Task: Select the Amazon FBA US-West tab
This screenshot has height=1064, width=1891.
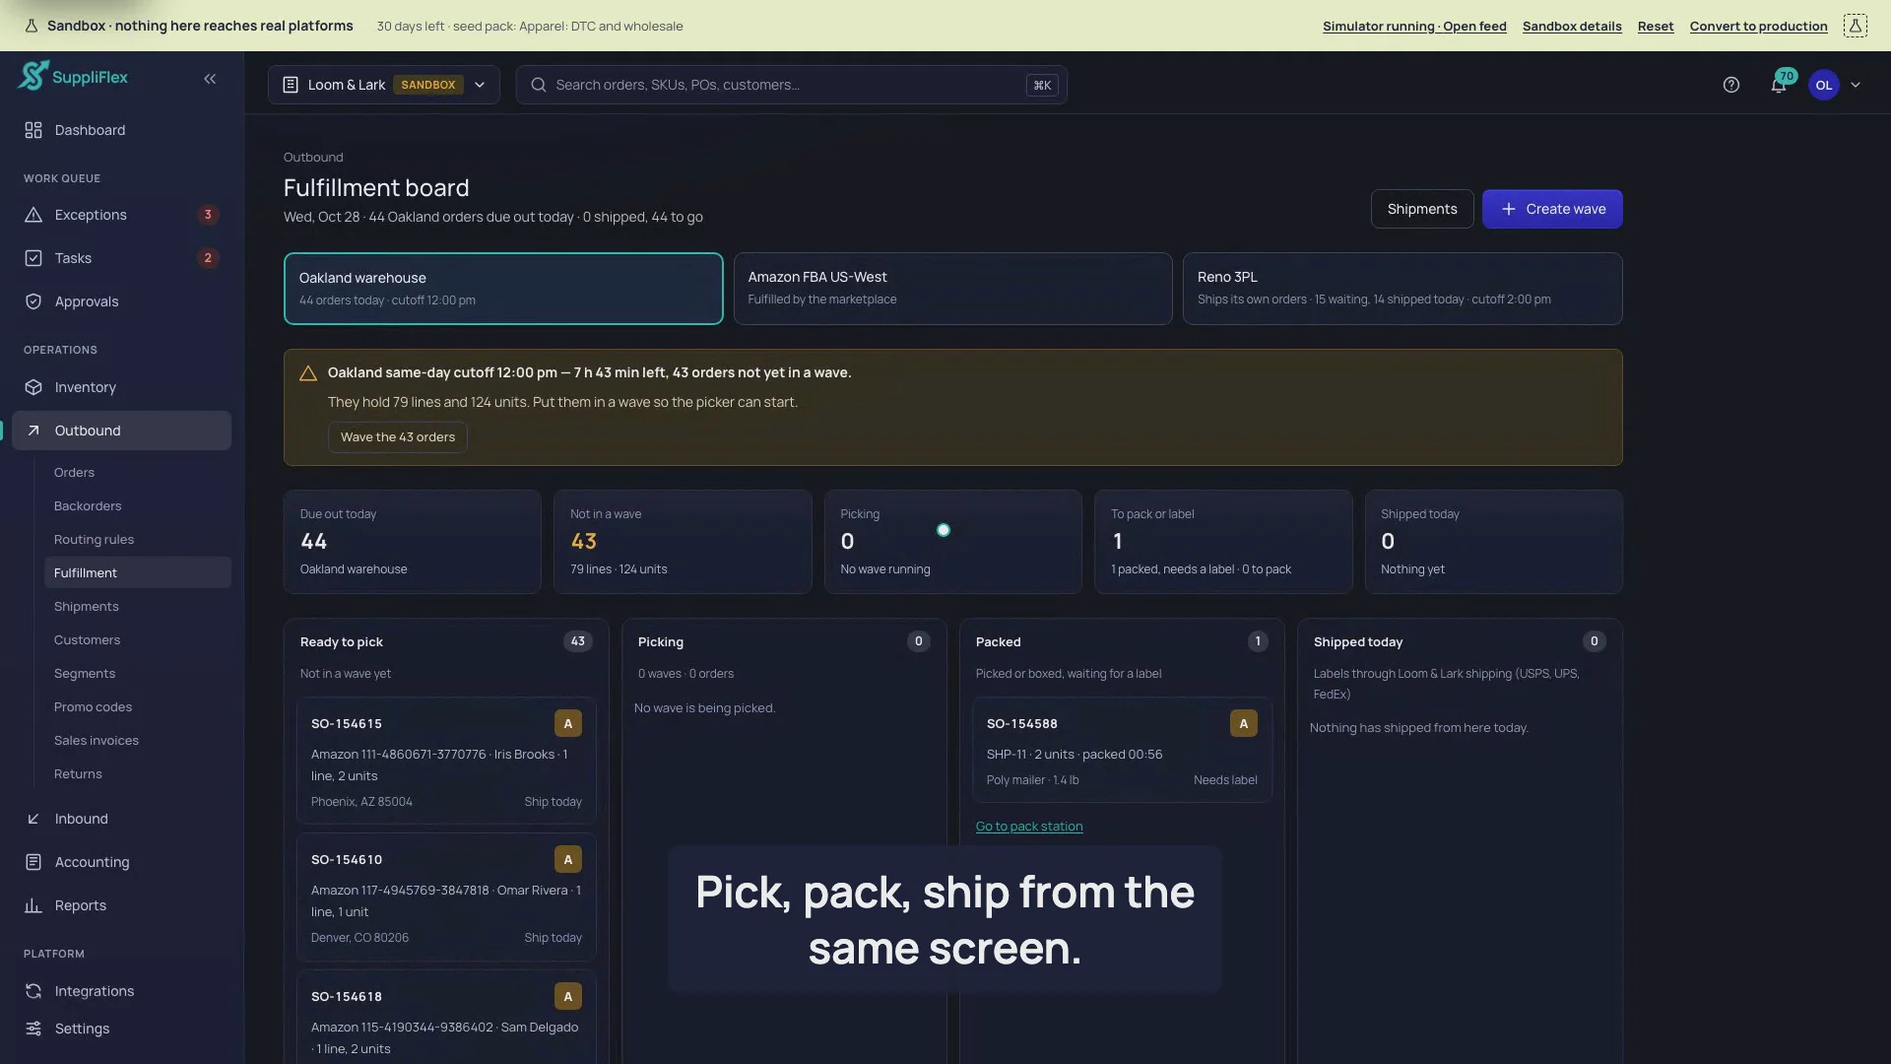Action: 952,289
